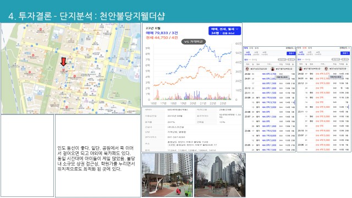This screenshot has height=198, width=352.
Task: Select 월세 tab in the left transaction panel
Action: pos(256,48)
